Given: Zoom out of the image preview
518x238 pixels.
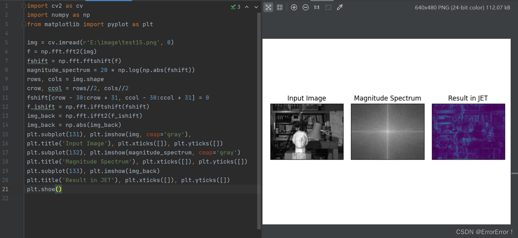Looking at the screenshot, I should click(x=306, y=7).
